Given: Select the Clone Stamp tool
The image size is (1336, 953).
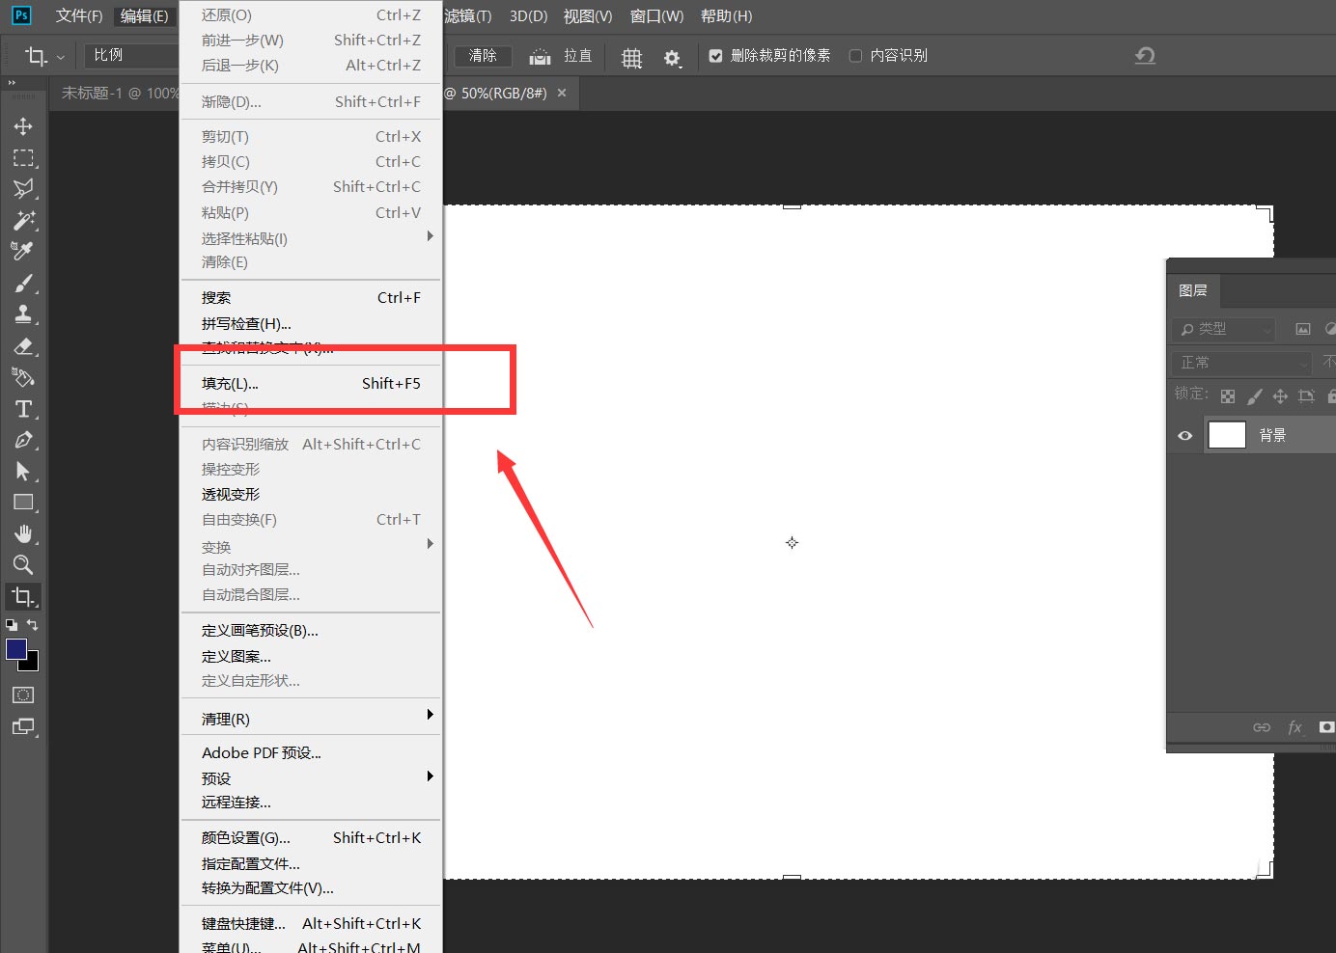Looking at the screenshot, I should coord(23,313).
